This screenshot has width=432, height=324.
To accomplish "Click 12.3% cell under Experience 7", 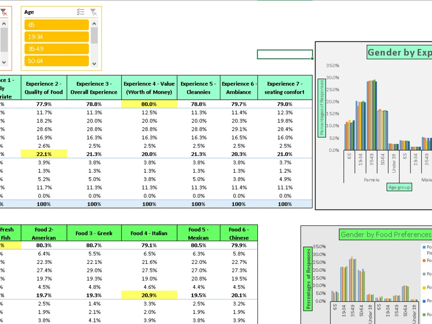I will pos(285,112).
